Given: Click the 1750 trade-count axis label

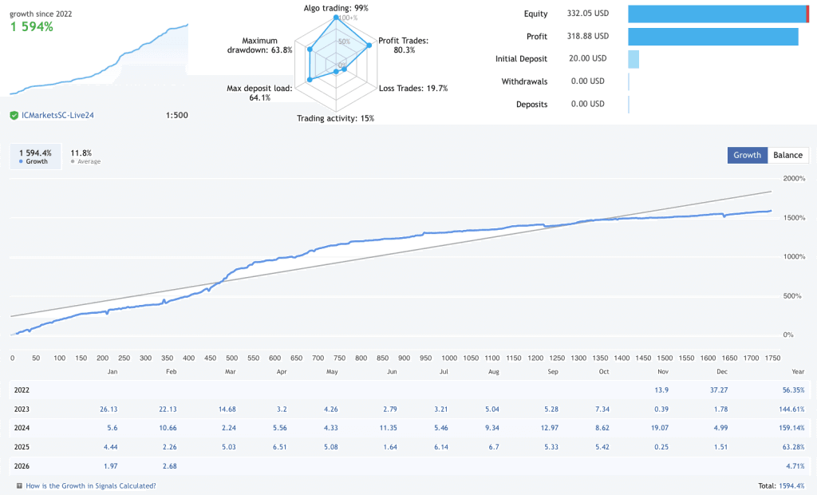Looking at the screenshot, I should point(772,358).
